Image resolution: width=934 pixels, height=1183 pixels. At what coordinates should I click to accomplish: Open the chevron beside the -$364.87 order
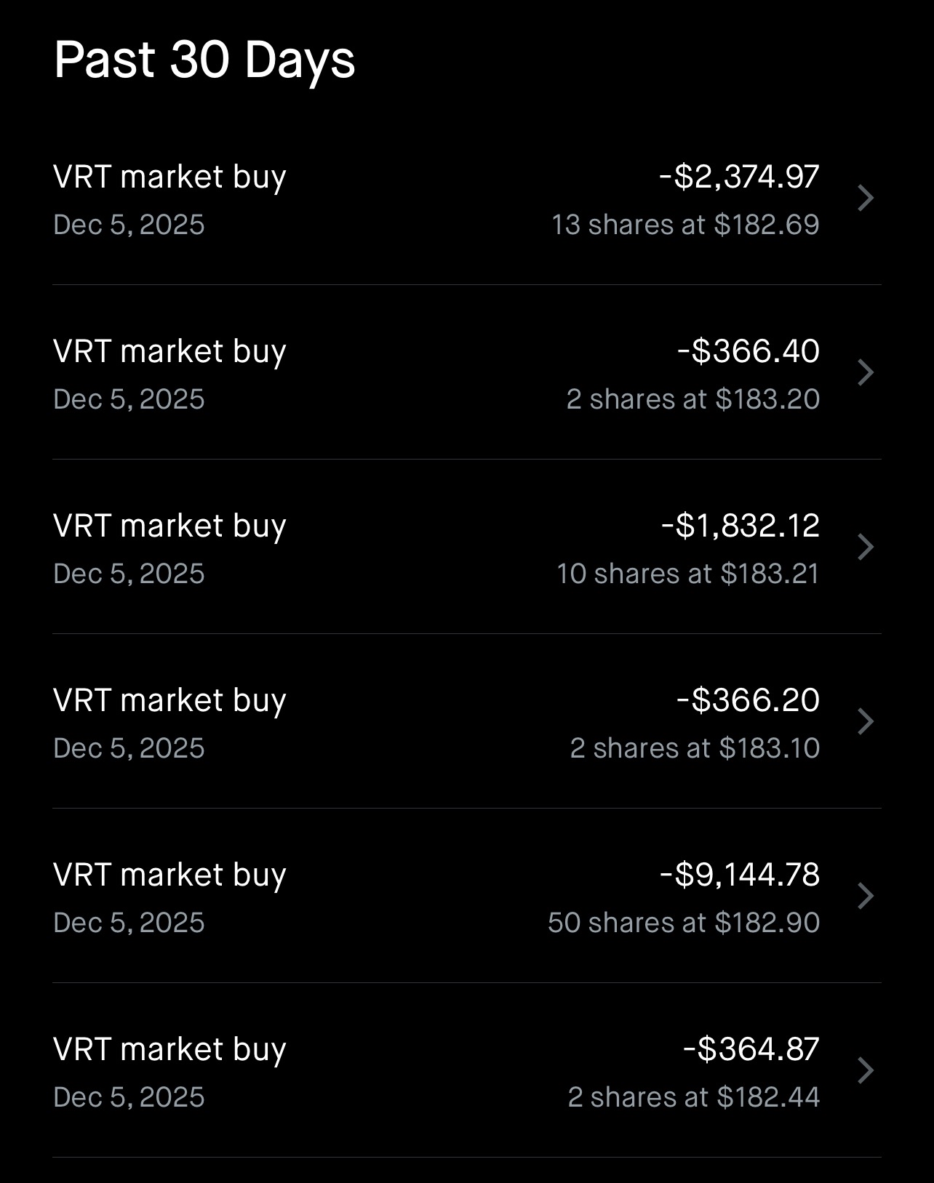coord(865,1070)
